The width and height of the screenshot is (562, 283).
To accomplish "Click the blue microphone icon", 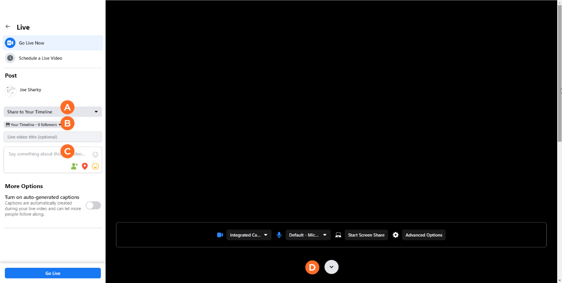I will (x=279, y=235).
